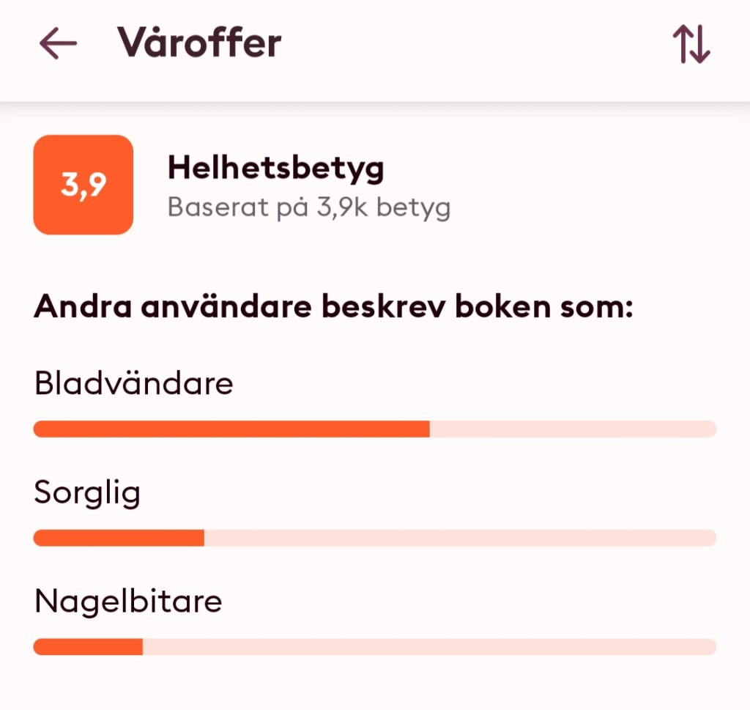Tap the Helhetsbetyg heading
The image size is (750, 710).
pos(275,169)
